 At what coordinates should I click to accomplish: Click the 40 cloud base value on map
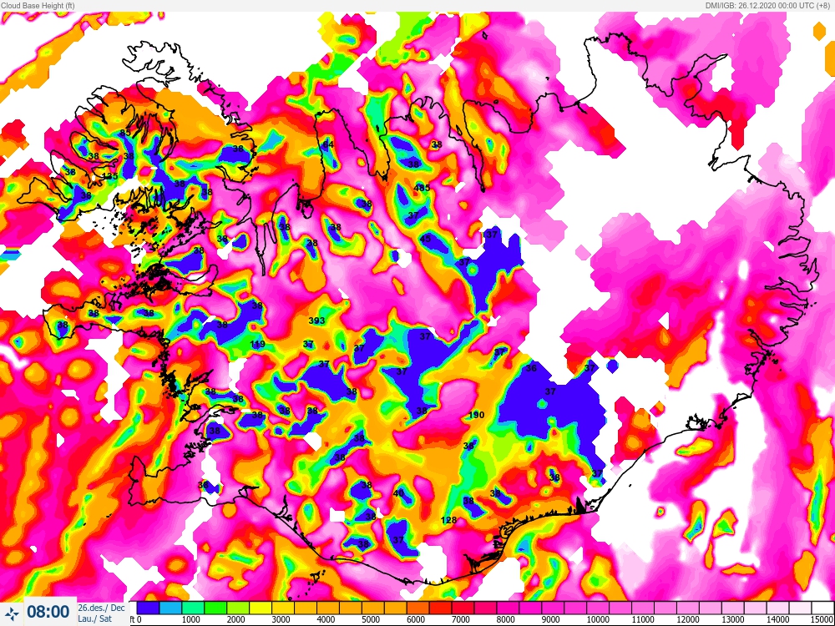tap(398, 493)
